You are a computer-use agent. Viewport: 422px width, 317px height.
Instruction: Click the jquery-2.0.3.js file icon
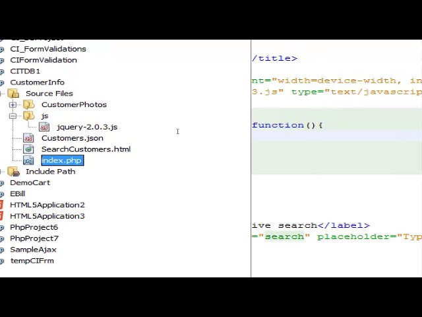pos(44,127)
